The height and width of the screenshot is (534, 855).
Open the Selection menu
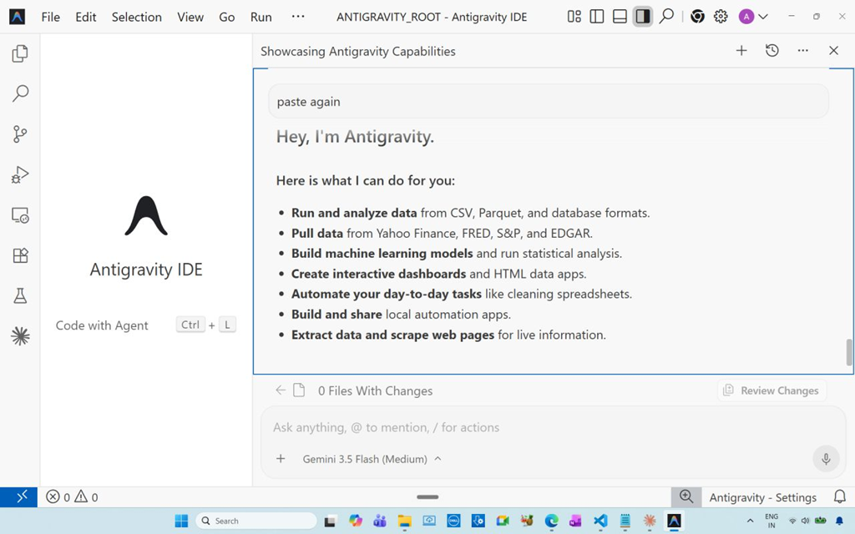(136, 17)
